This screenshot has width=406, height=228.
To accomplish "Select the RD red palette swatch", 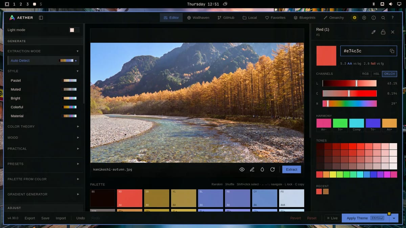I will [x=130, y=198].
